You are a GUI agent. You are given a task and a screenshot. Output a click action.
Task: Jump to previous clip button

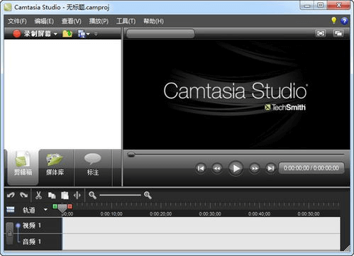click(201, 168)
